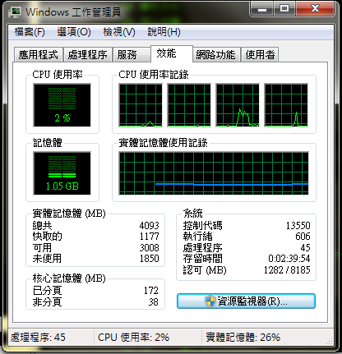Open the 選項(O) menu
342x354 pixels.
click(x=74, y=32)
